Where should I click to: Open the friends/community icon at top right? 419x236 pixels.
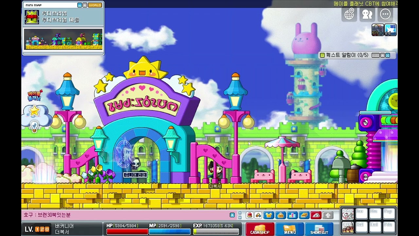point(367,14)
